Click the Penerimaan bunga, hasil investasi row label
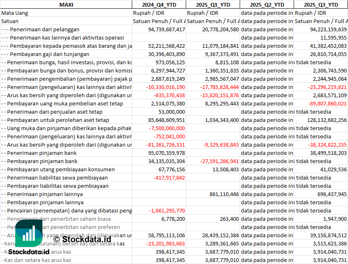348x264 pixels. click(x=70, y=62)
